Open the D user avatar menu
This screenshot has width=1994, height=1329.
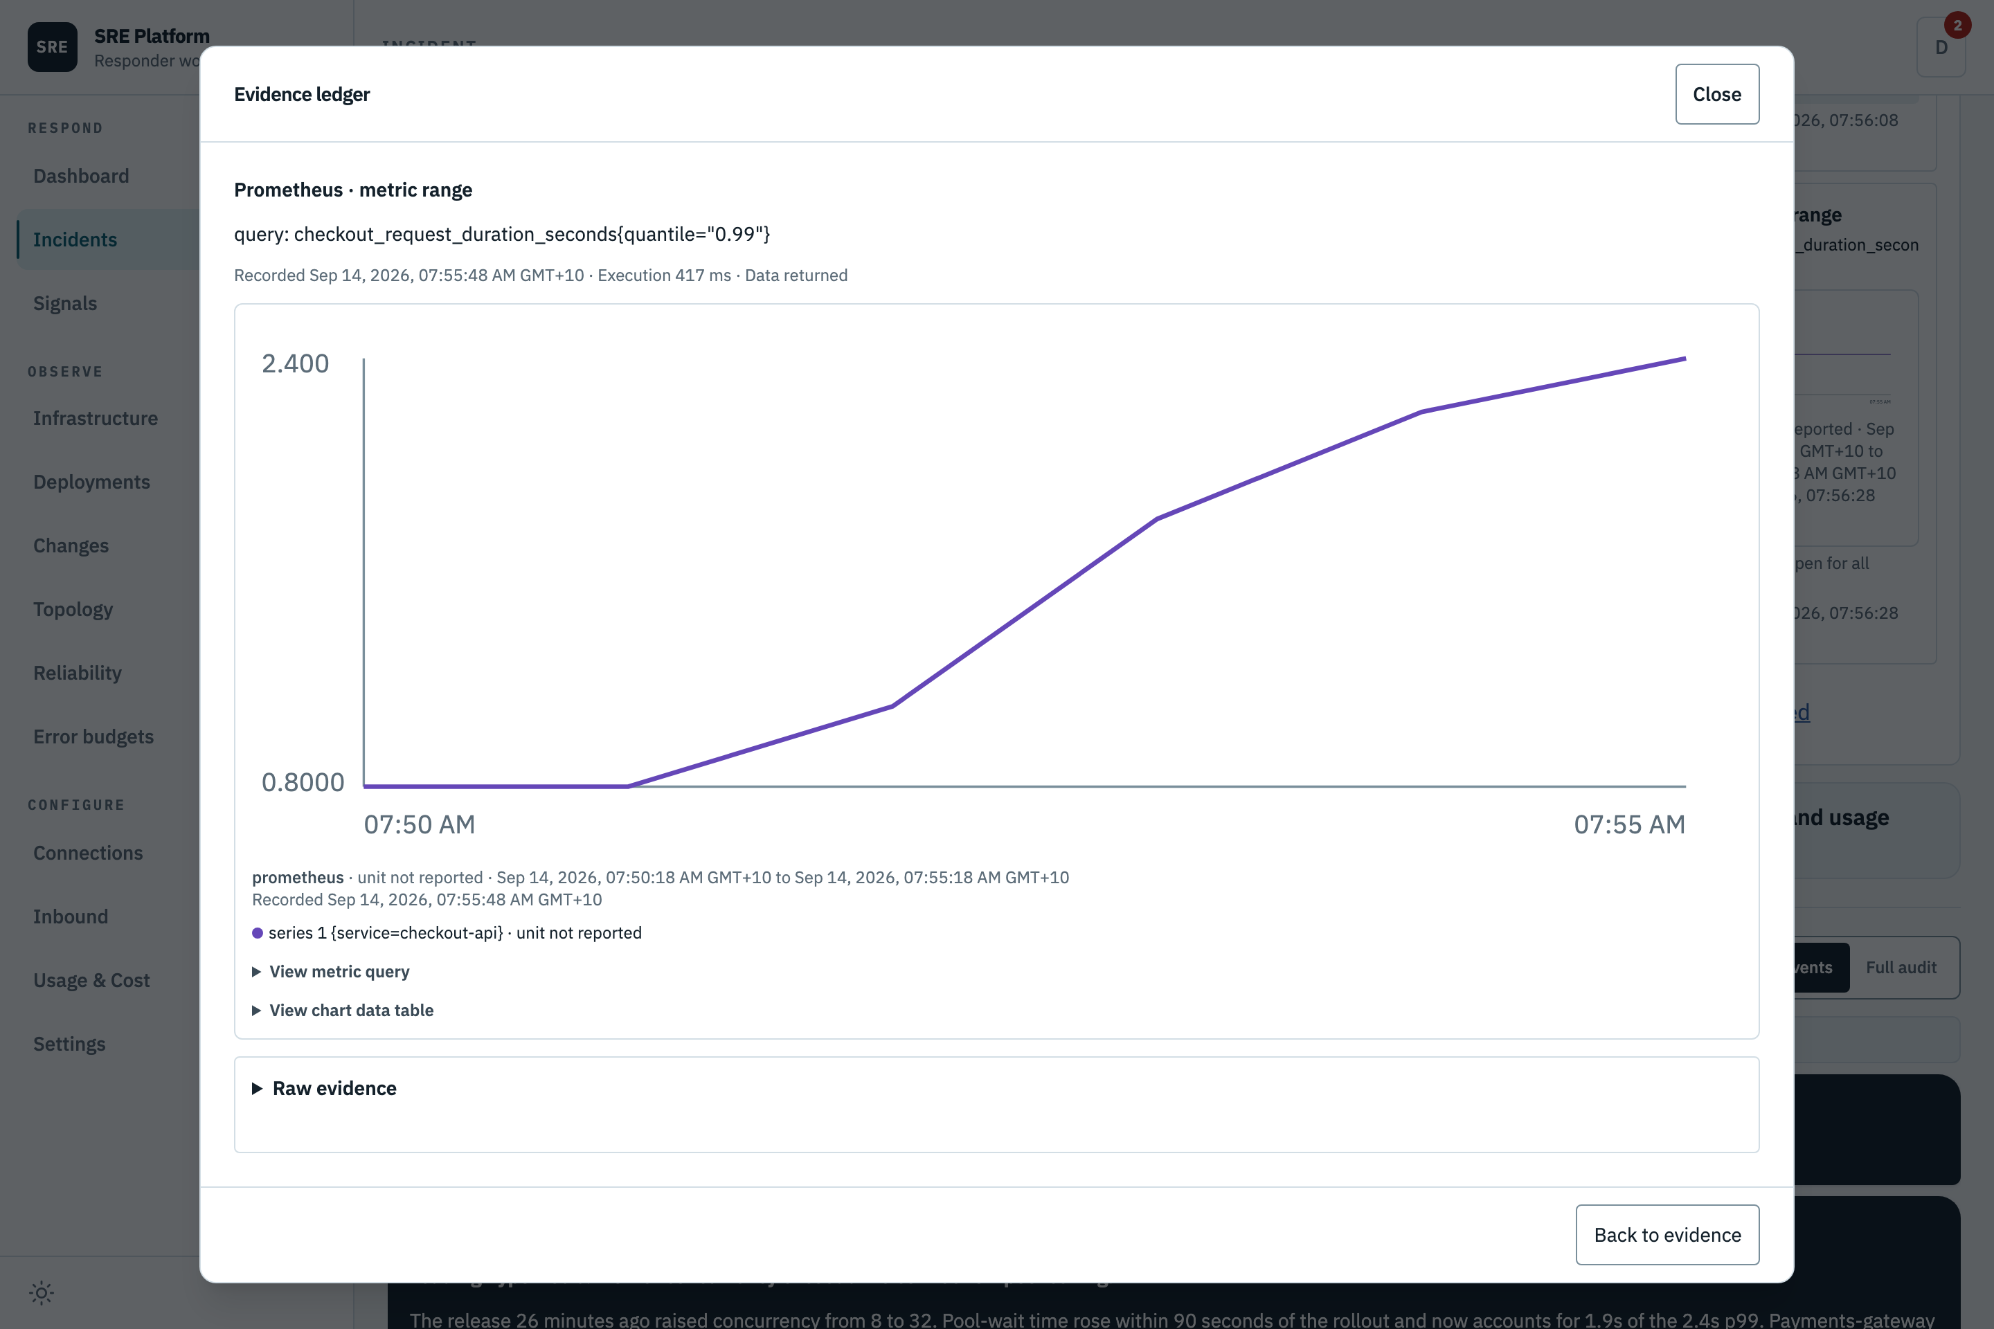tap(1941, 48)
